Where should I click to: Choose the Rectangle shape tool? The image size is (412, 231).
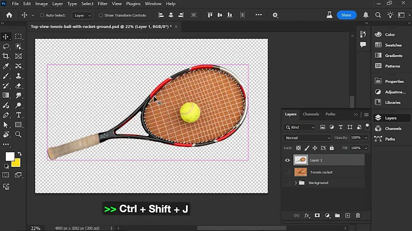coord(18,125)
